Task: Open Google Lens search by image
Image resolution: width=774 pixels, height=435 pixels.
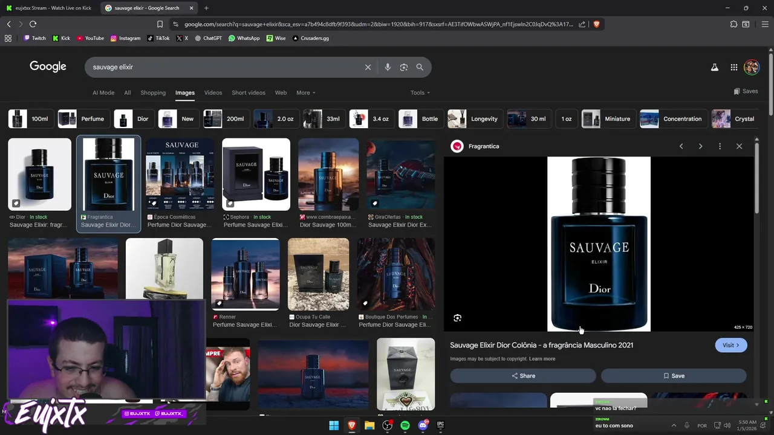Action: tap(404, 67)
